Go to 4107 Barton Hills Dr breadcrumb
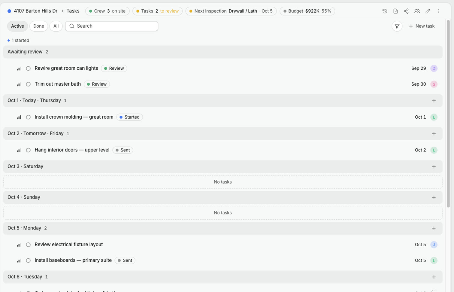 (36, 11)
